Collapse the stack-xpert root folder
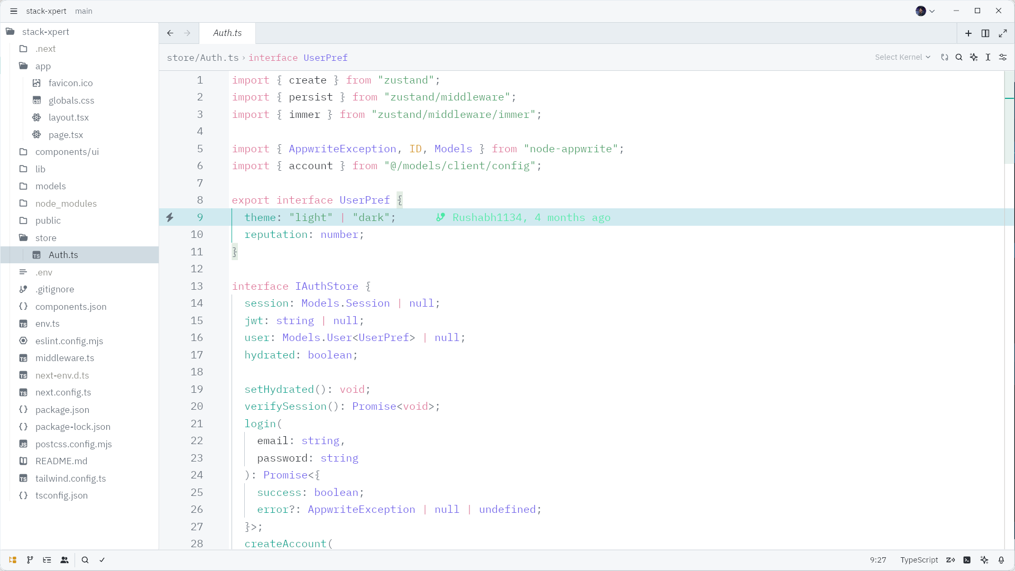Image resolution: width=1015 pixels, height=571 pixels. point(79,32)
